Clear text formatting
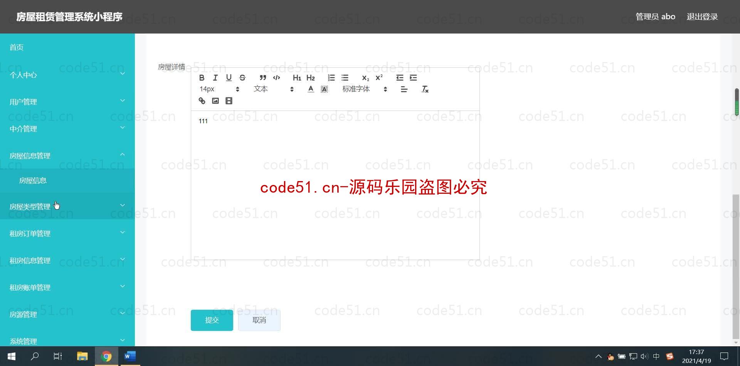740x366 pixels. click(x=425, y=89)
